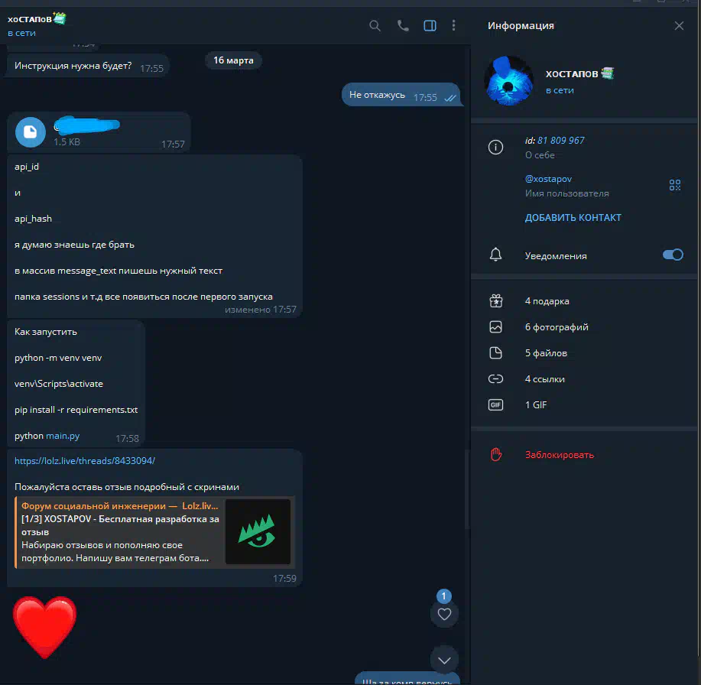
Task: Click 'О себе' label in info panel
Action: coord(540,155)
